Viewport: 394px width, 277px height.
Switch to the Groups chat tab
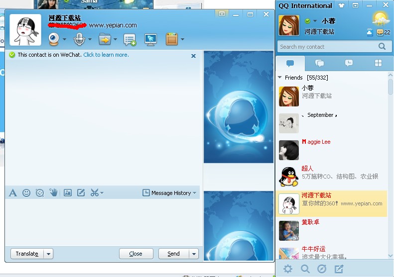[x=319, y=63]
